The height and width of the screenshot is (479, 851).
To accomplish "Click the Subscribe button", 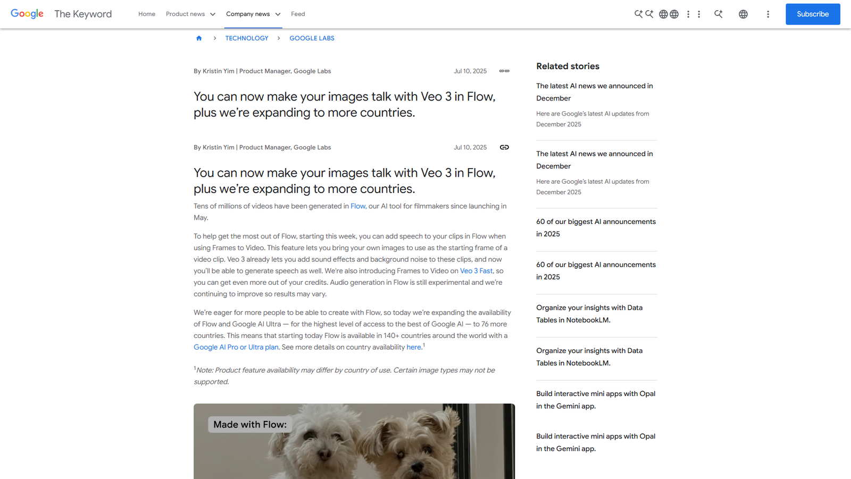I will coord(813,14).
